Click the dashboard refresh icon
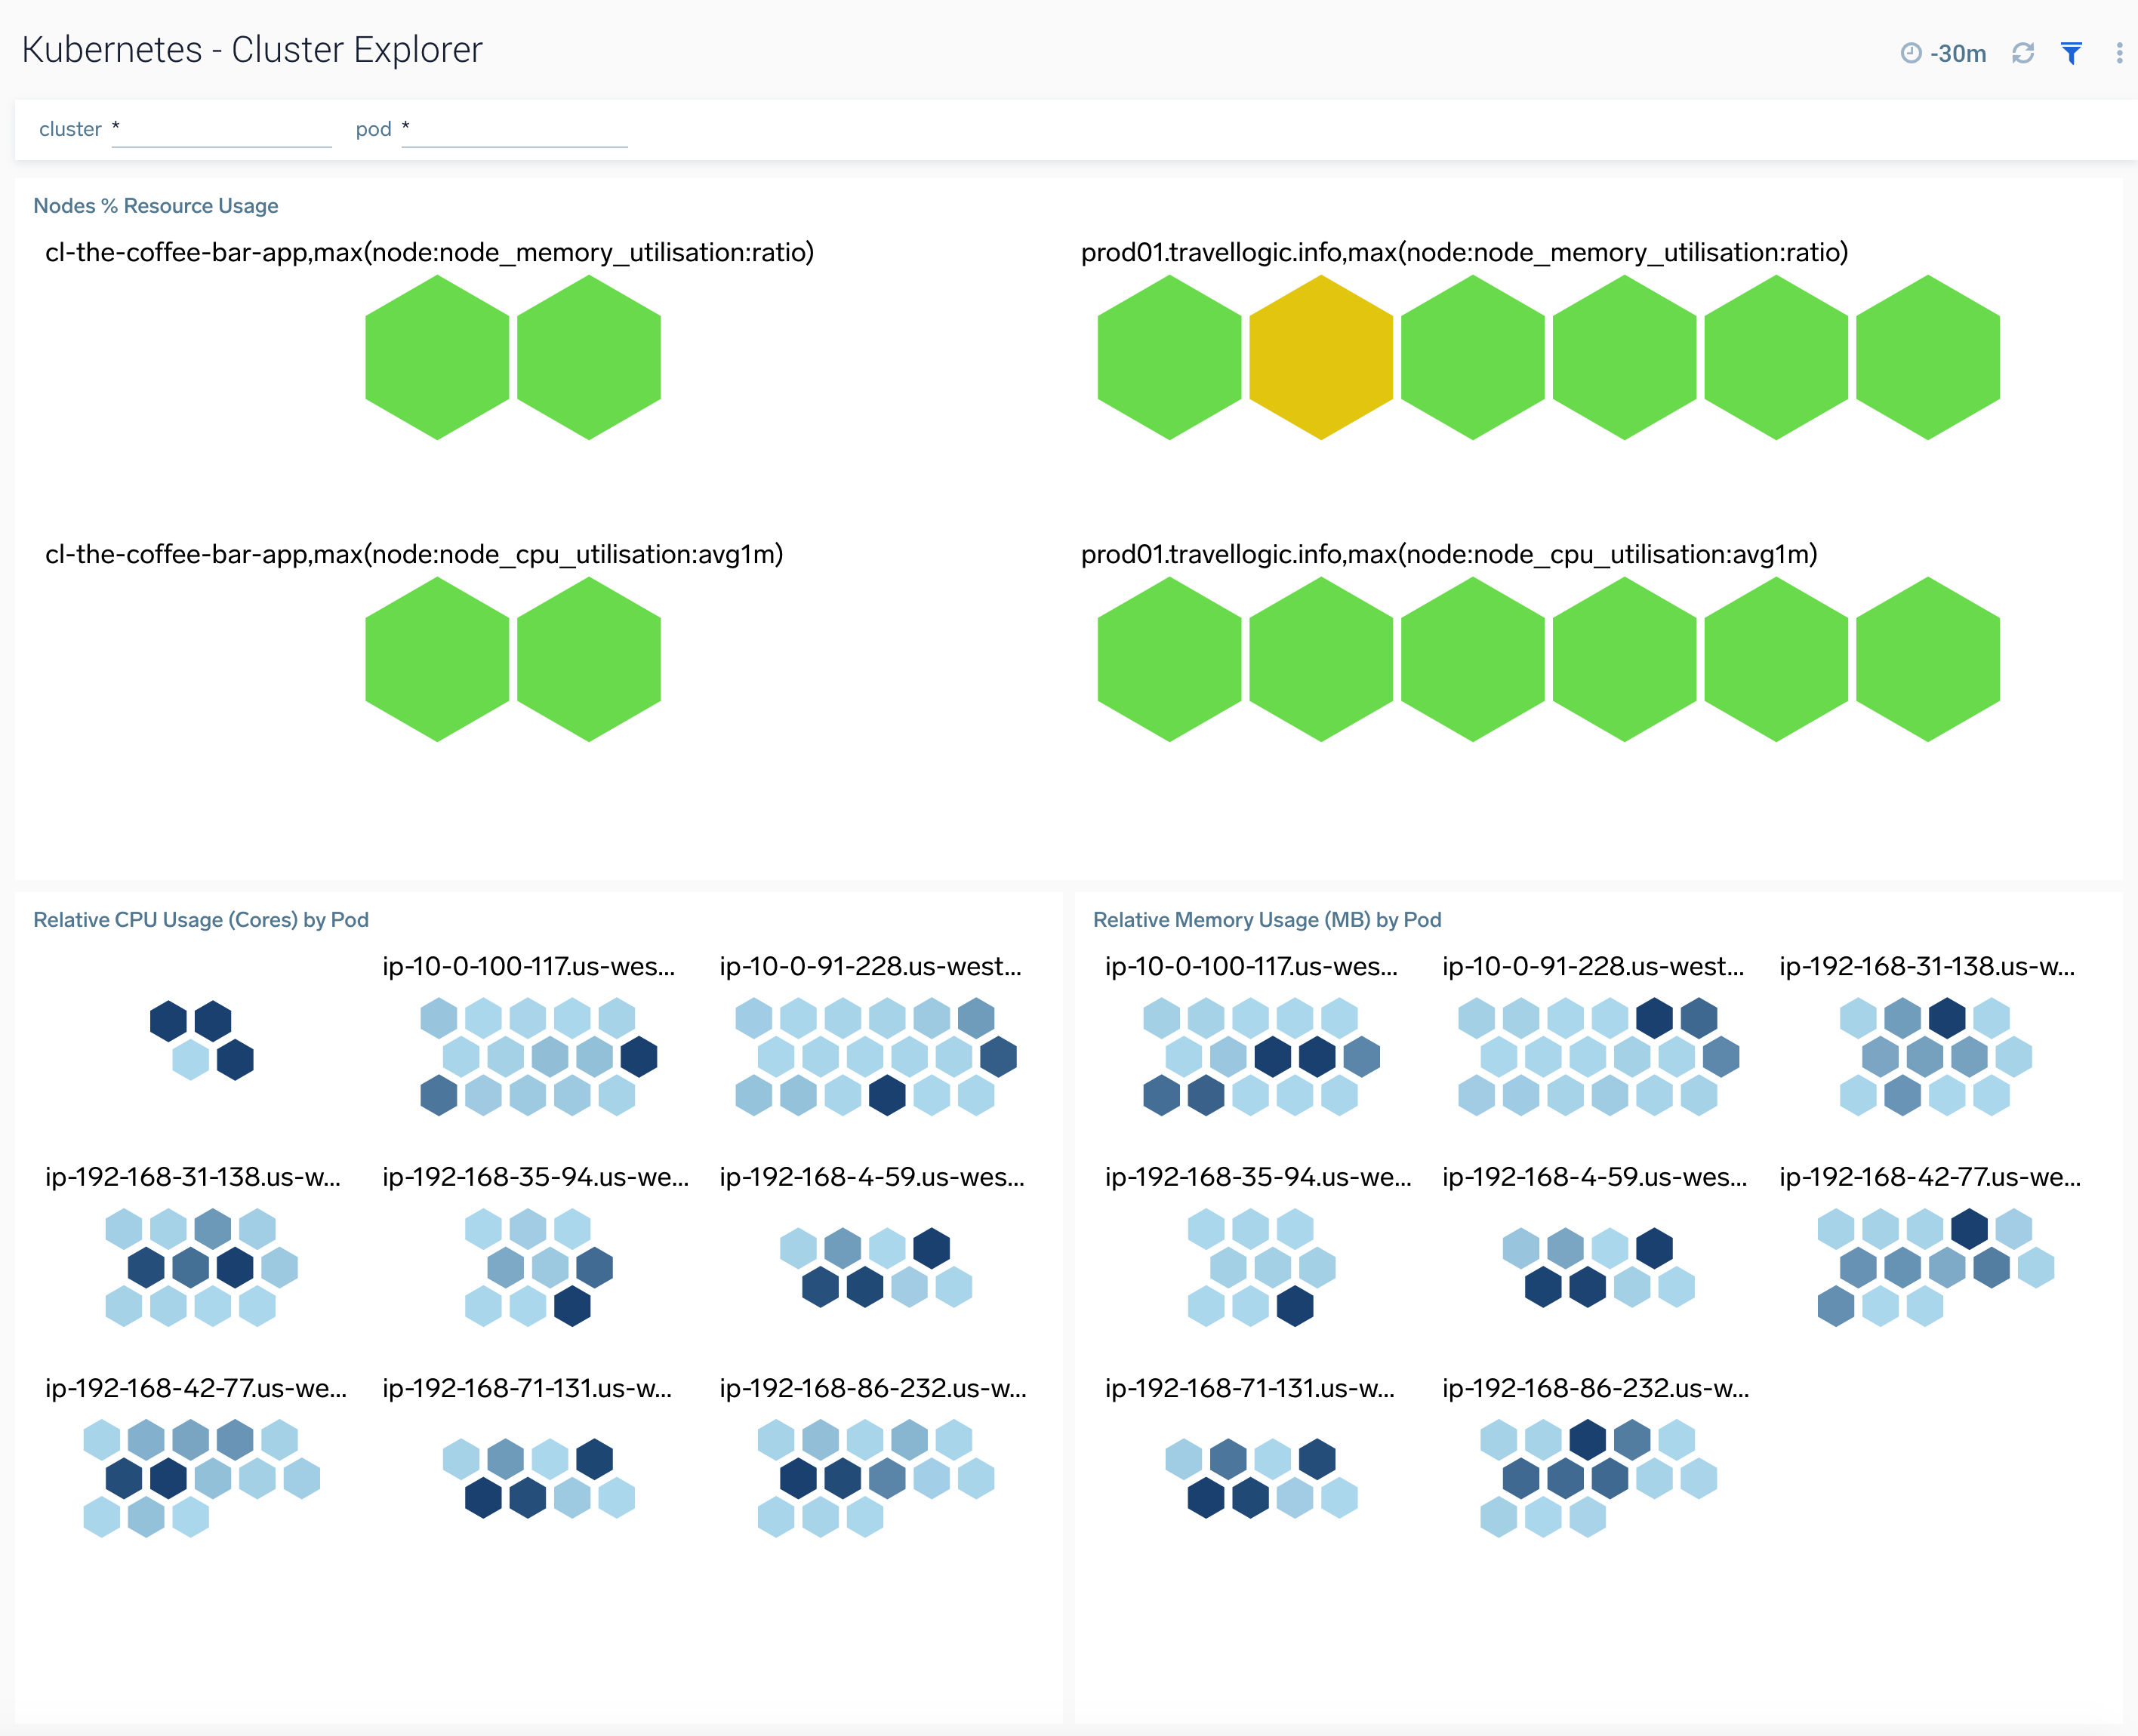 click(2023, 53)
